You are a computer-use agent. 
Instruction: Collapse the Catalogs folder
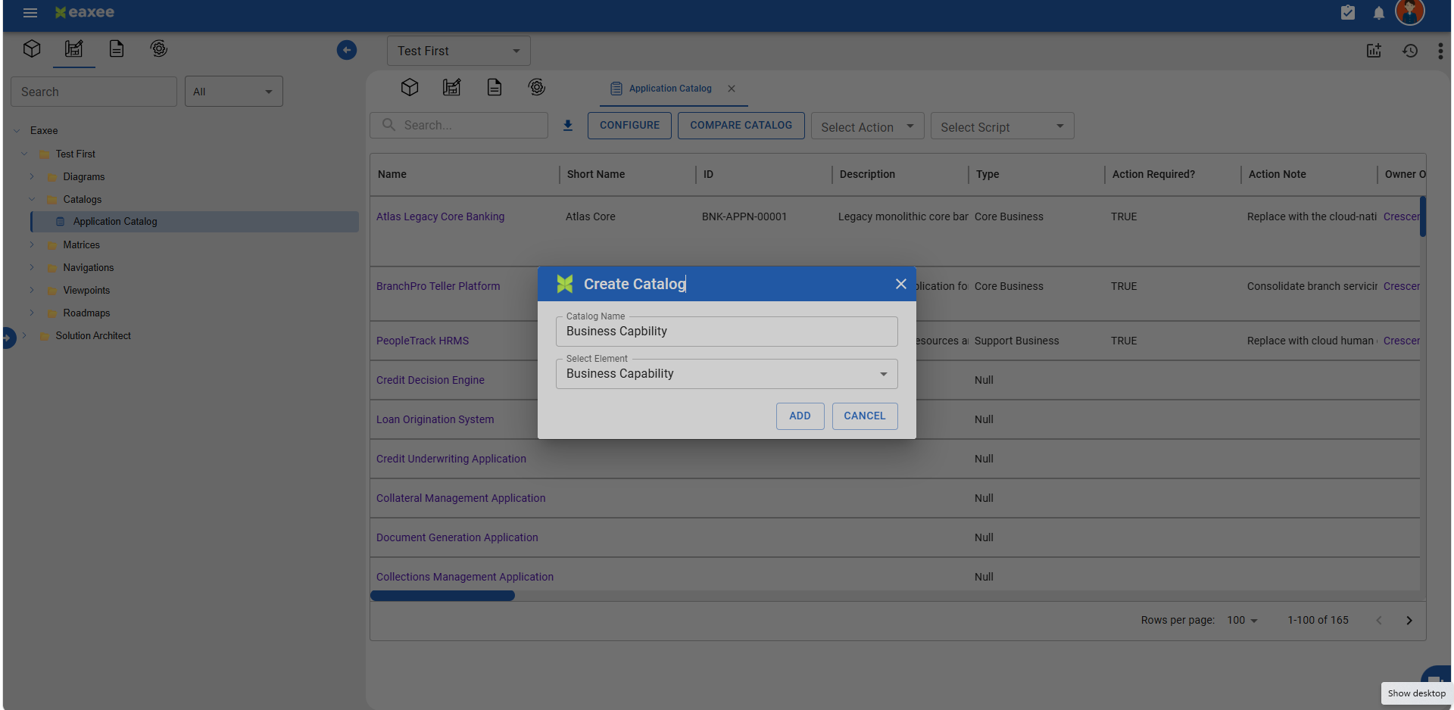(32, 199)
